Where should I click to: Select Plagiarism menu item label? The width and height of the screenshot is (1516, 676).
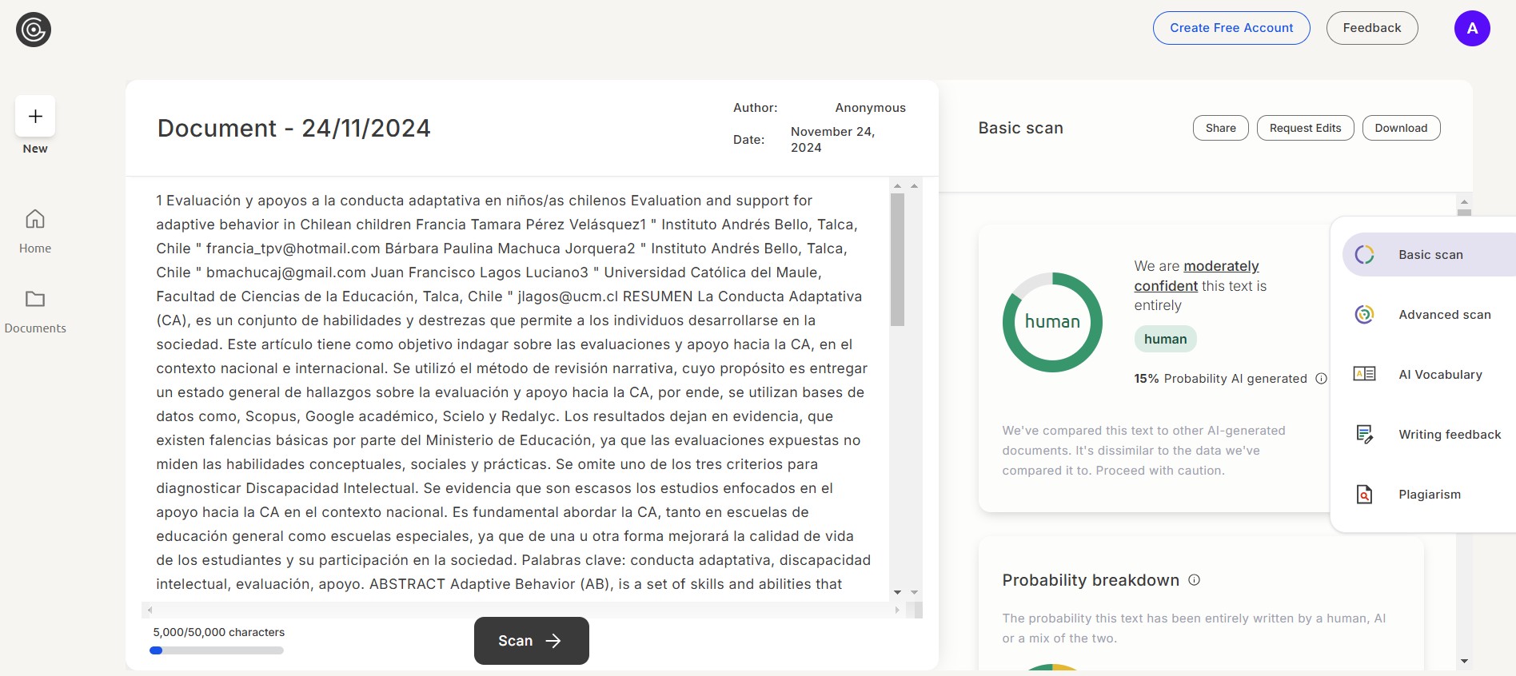click(1430, 495)
